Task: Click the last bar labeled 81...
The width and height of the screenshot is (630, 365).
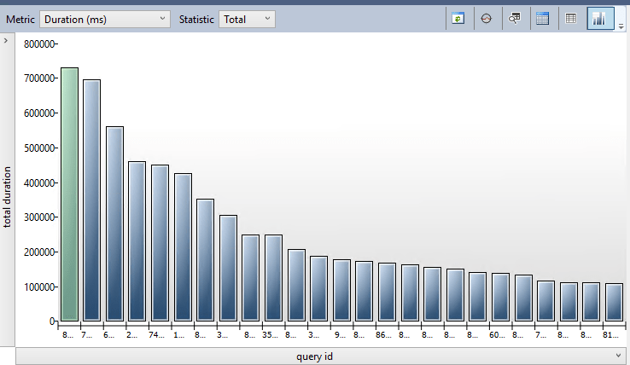Action: pos(614,302)
